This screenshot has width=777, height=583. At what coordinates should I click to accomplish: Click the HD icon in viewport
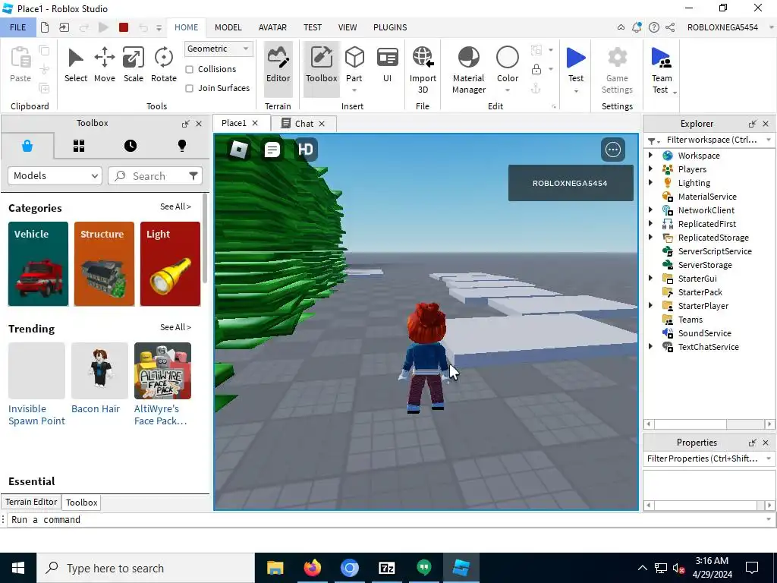point(305,150)
